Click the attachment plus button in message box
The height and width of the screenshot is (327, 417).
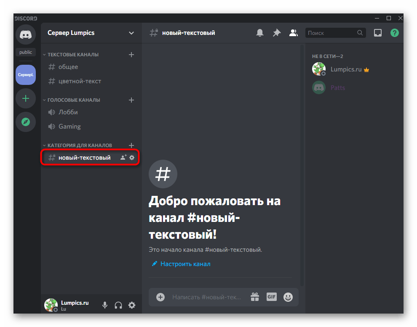pos(160,297)
